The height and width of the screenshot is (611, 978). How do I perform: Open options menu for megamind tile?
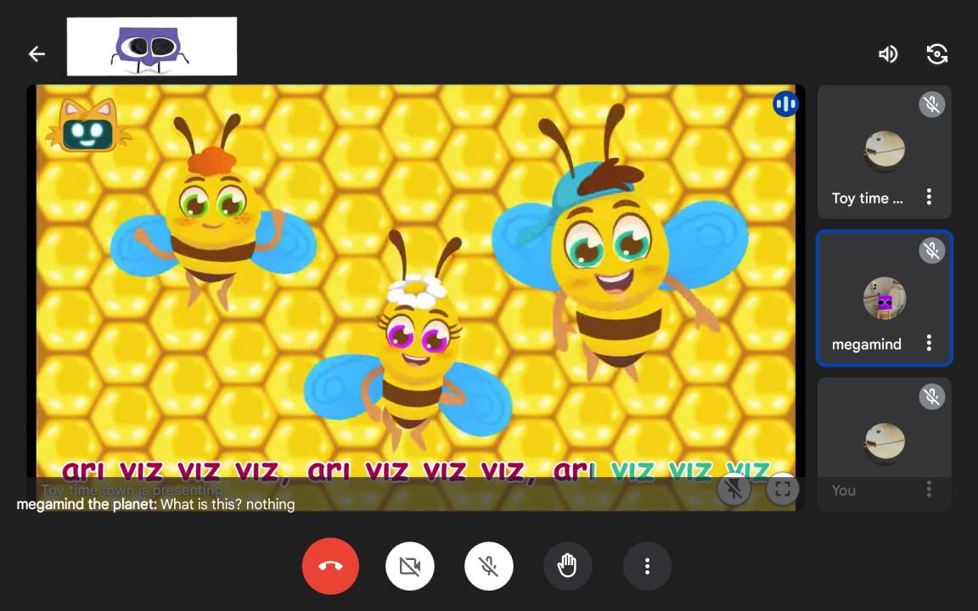click(x=929, y=343)
